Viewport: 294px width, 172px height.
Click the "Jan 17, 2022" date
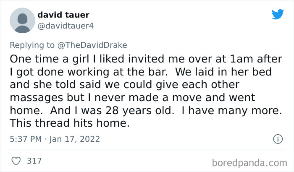(x=76, y=139)
